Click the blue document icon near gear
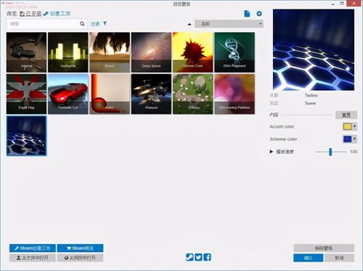The height and width of the screenshot is (271, 363). [x=247, y=14]
